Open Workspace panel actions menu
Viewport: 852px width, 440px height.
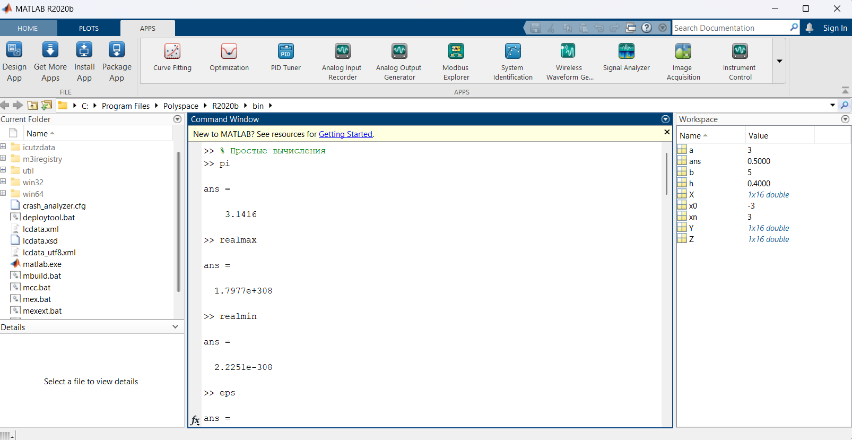coord(845,119)
